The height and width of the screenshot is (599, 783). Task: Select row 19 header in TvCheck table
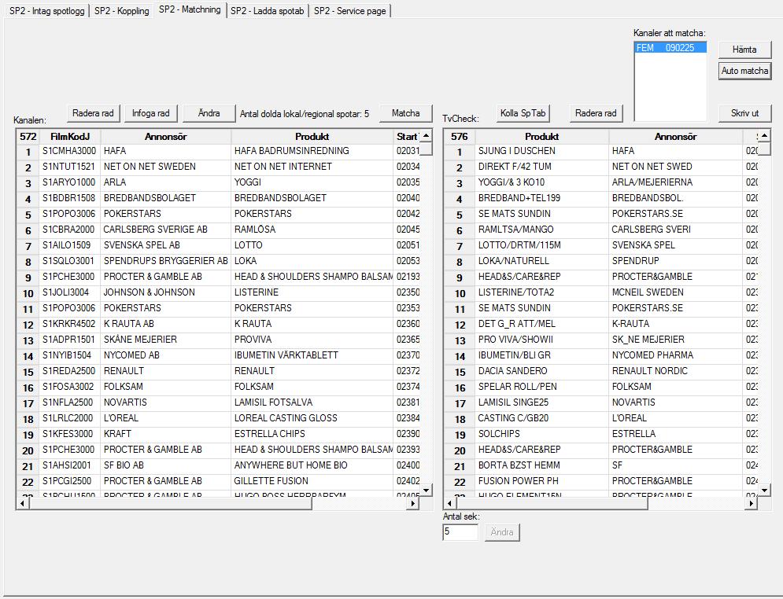(x=460, y=435)
